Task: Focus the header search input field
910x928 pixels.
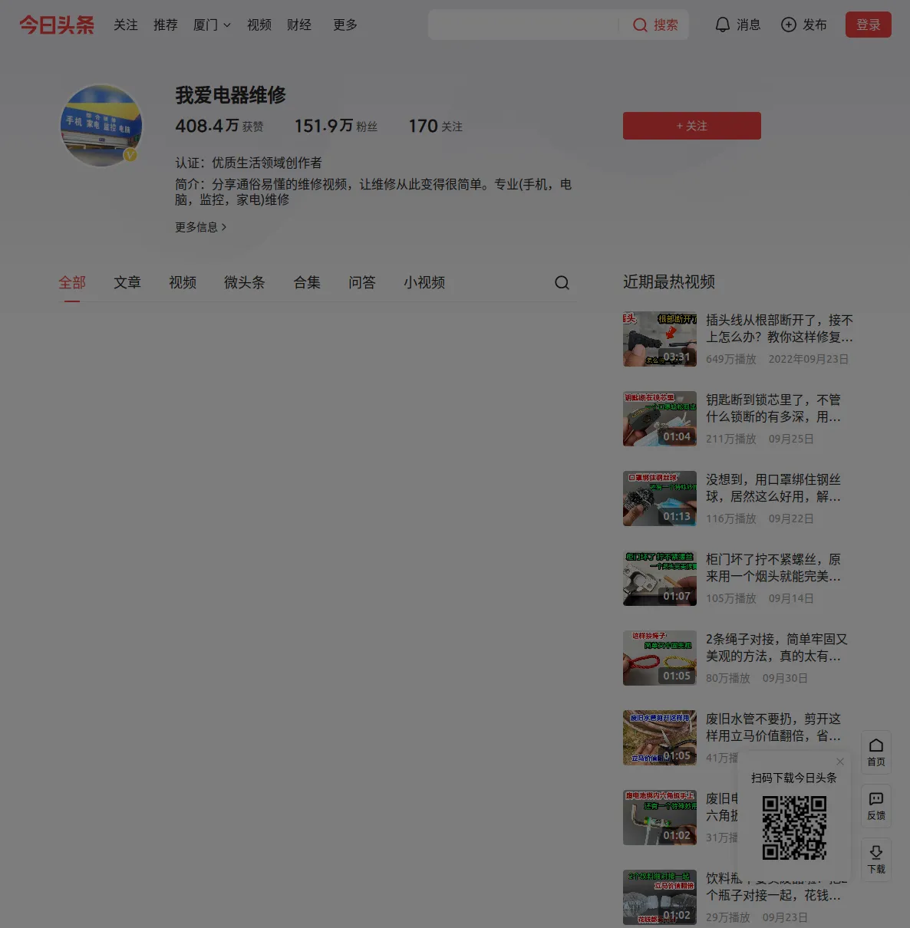Action: [524, 25]
